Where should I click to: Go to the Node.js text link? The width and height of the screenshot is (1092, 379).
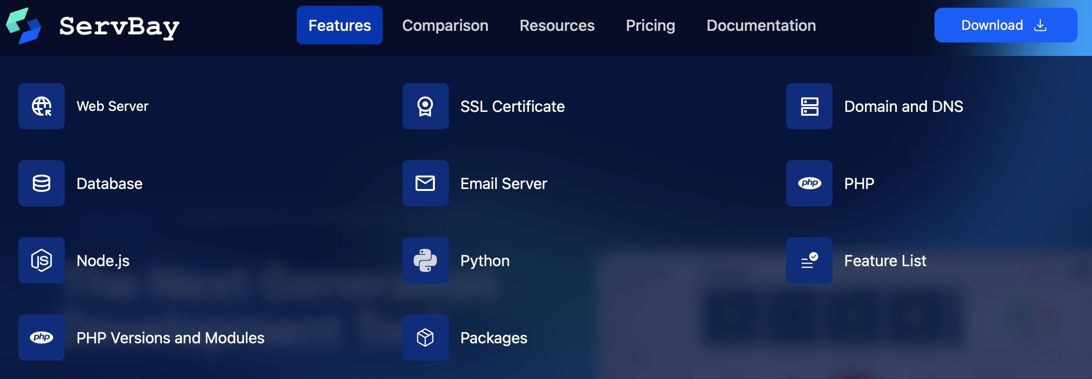pos(103,261)
